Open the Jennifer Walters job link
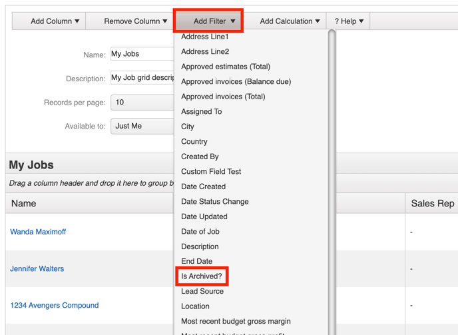The height and width of the screenshot is (335, 458). click(x=37, y=268)
